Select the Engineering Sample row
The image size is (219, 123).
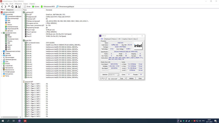[36, 28]
